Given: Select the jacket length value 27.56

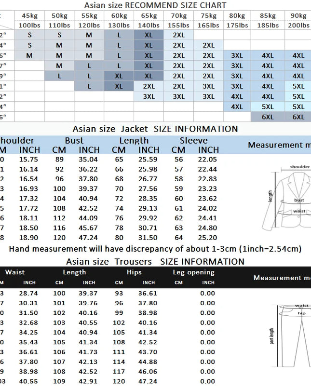Looking at the screenshot, I should pyautogui.click(x=148, y=189).
